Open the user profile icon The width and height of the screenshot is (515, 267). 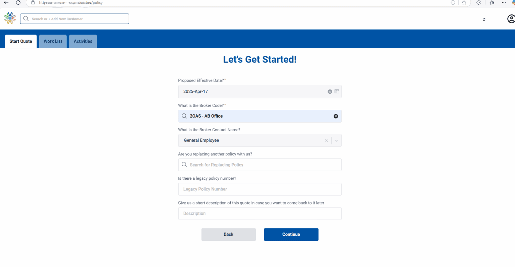(510, 18)
